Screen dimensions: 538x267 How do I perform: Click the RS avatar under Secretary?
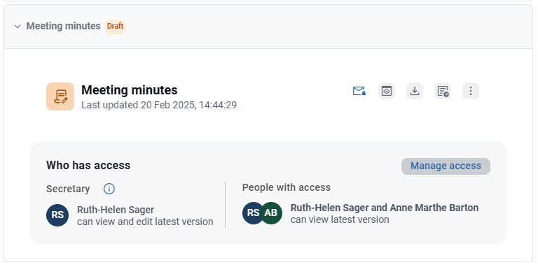(x=57, y=215)
